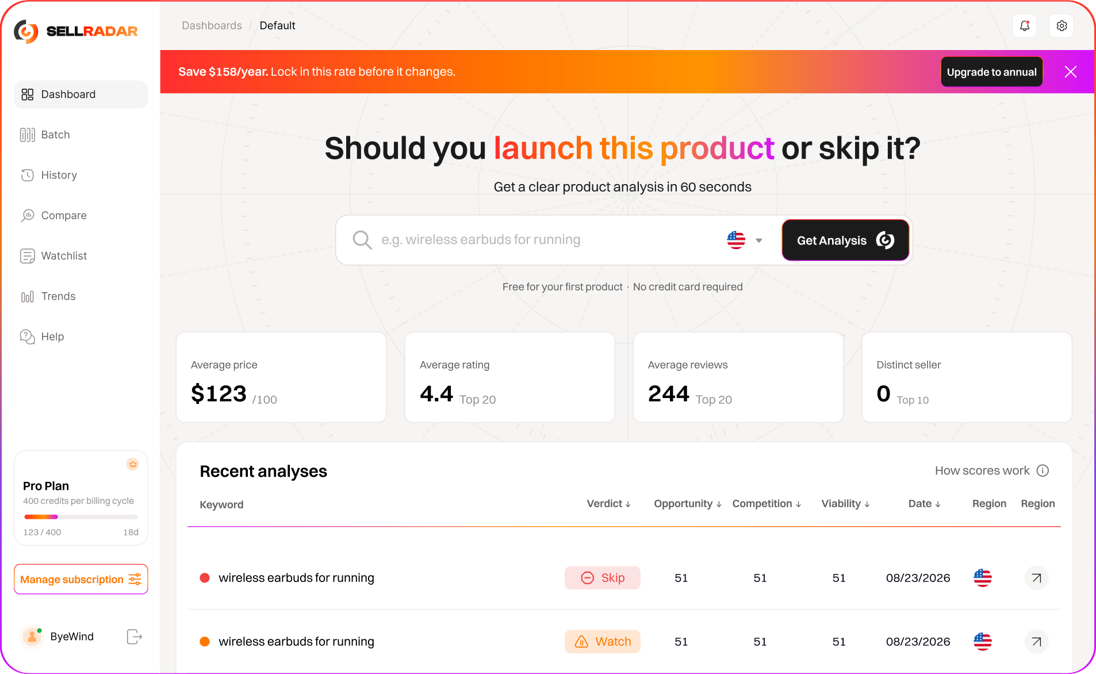
Task: Open settings gear icon
Action: 1061,26
